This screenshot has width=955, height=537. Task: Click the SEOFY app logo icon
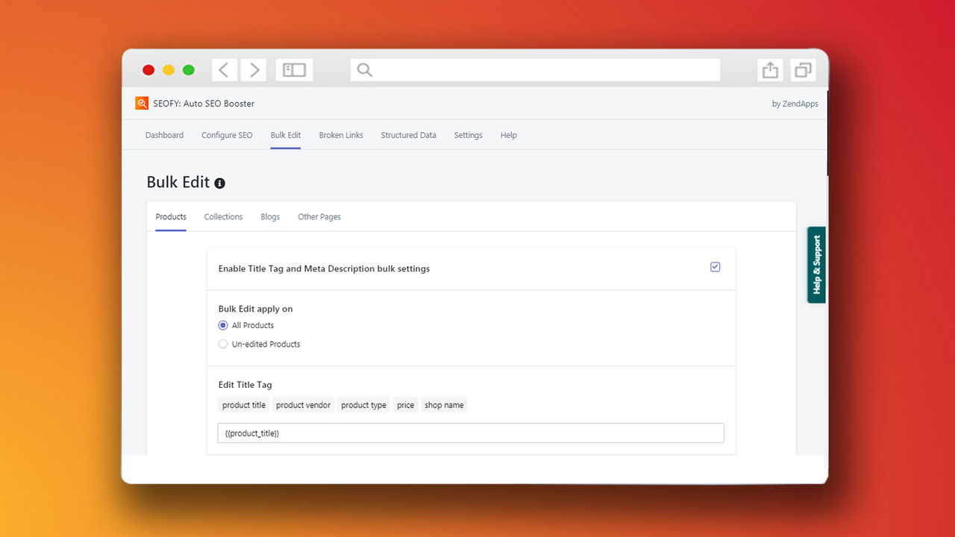pyautogui.click(x=142, y=104)
